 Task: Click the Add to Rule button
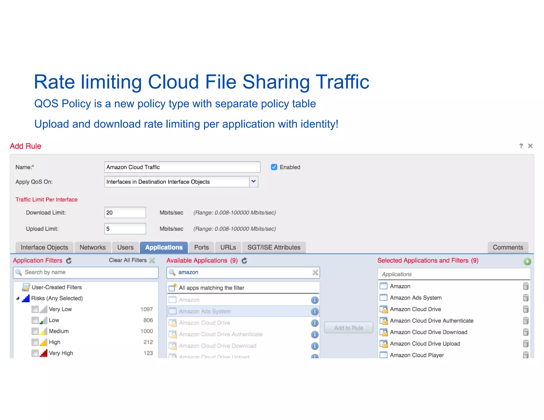pyautogui.click(x=348, y=328)
